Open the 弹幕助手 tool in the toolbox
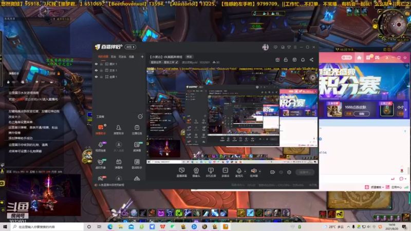Screen dimensions: 411x231 [101, 129]
